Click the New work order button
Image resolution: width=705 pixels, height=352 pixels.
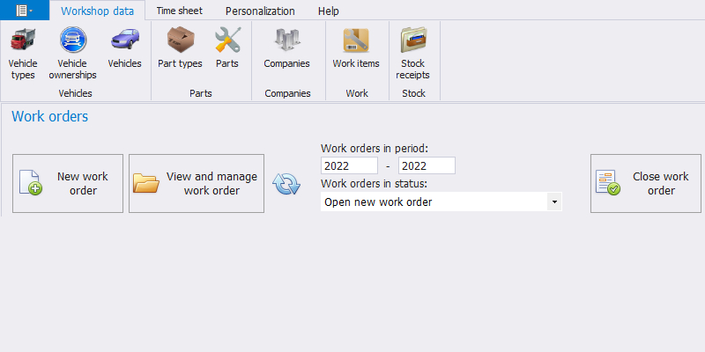pos(68,183)
